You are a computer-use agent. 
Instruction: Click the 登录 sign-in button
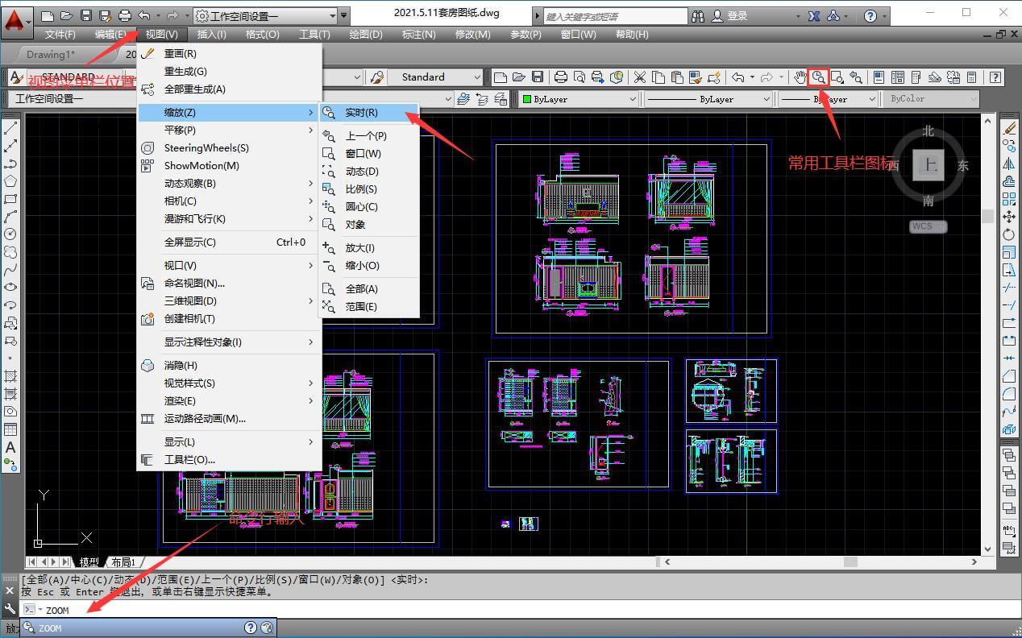729,15
